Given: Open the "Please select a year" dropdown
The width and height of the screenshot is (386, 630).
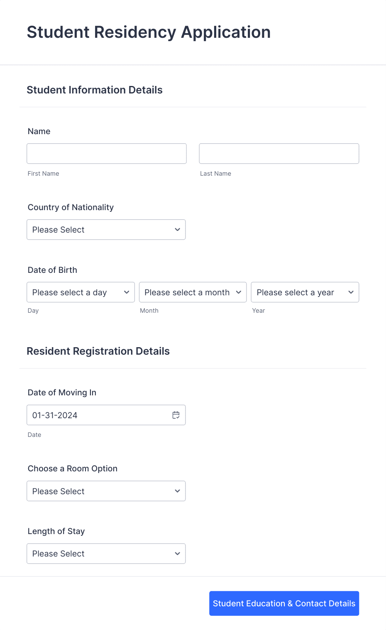Looking at the screenshot, I should pos(305,292).
